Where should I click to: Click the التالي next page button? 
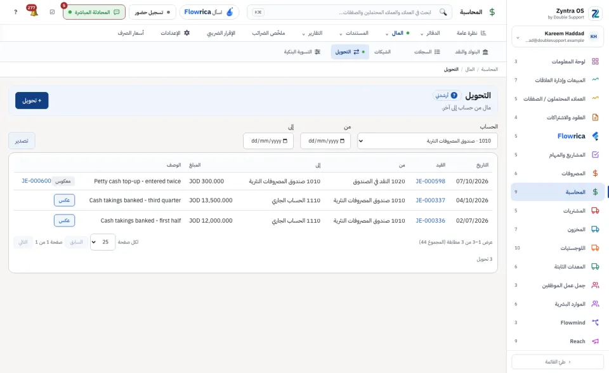[x=23, y=242]
